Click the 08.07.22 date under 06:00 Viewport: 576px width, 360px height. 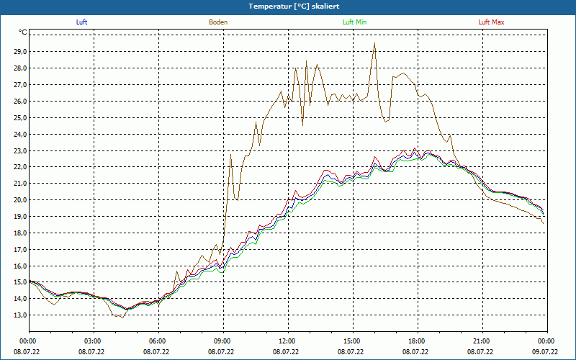click(156, 352)
